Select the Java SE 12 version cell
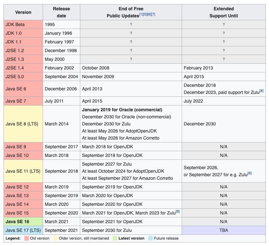 point(23,187)
